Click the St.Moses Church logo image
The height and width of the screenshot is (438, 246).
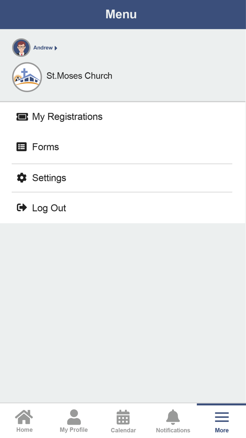pos(27,77)
